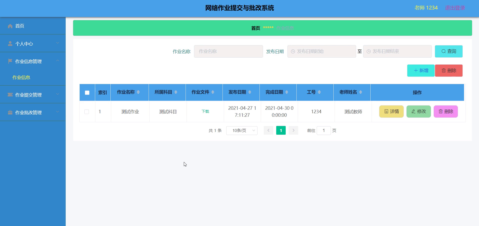
Task: Open 个人中心 menu item
Action: coord(33,44)
